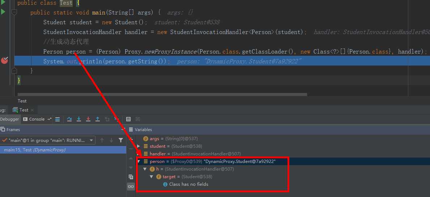Click previous frame up arrow
Image resolution: width=430 pixels, height=197 pixels.
(x=102, y=141)
